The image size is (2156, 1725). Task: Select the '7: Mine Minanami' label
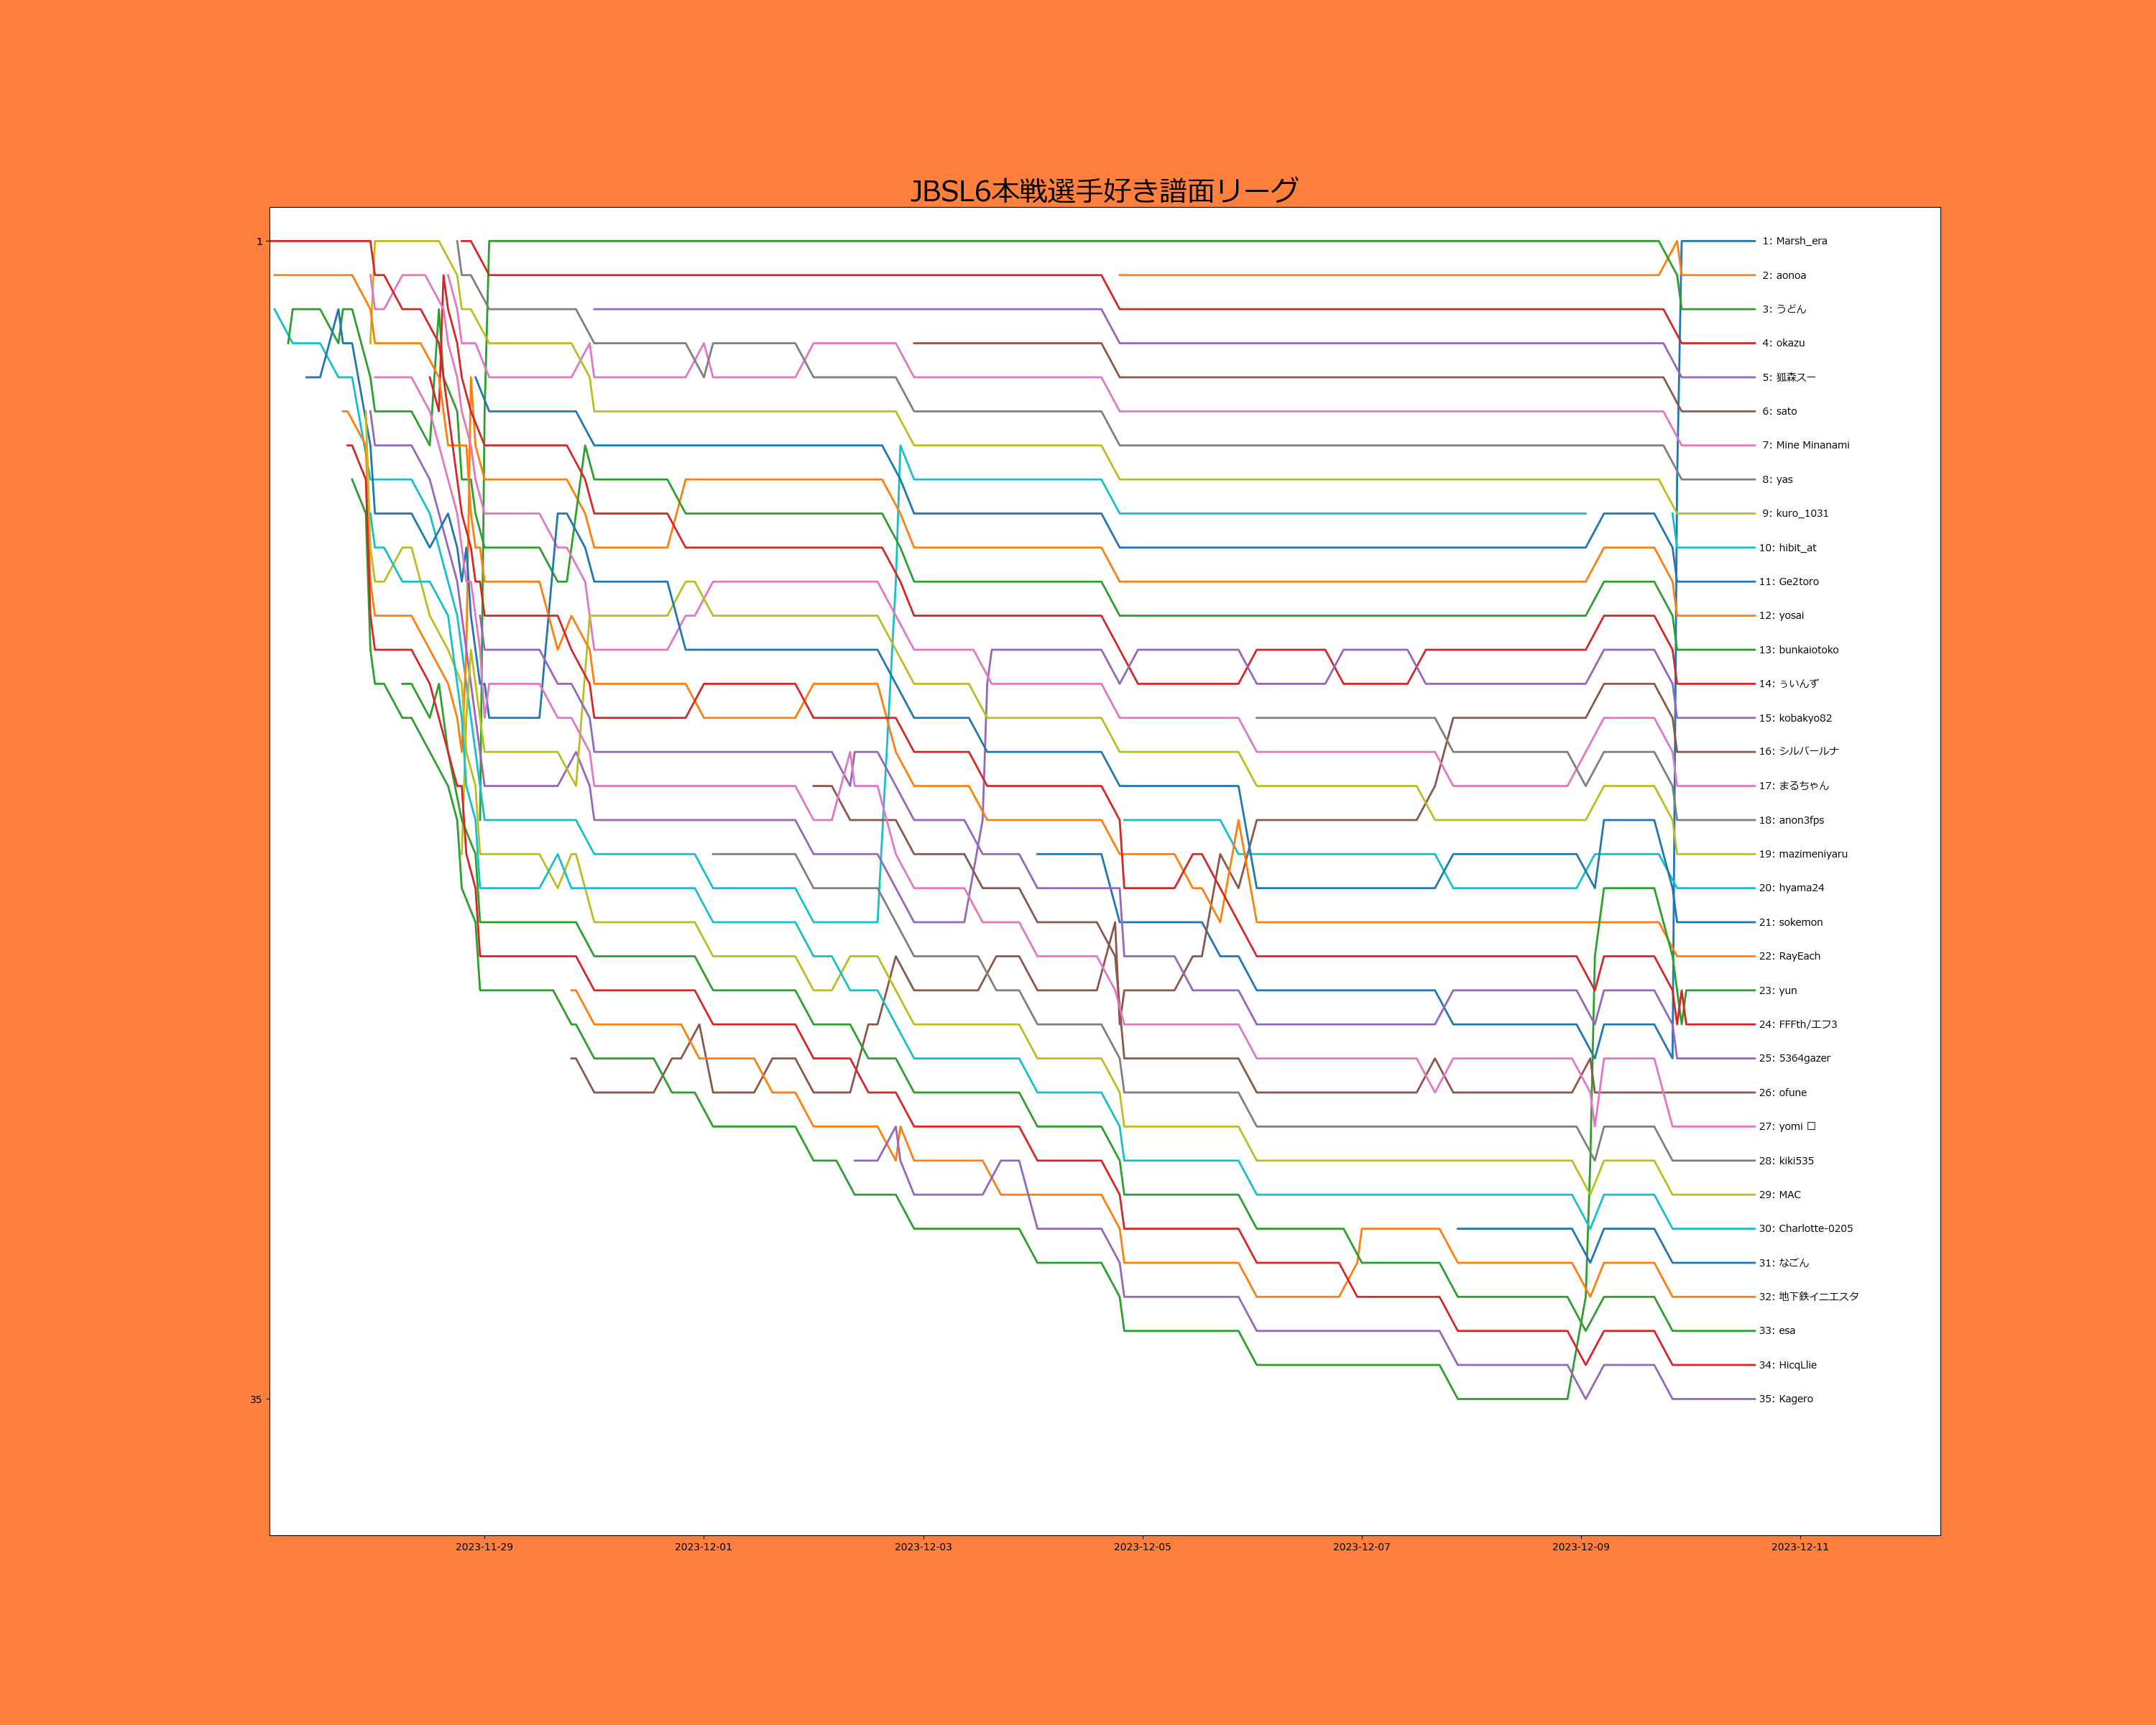point(1805,445)
